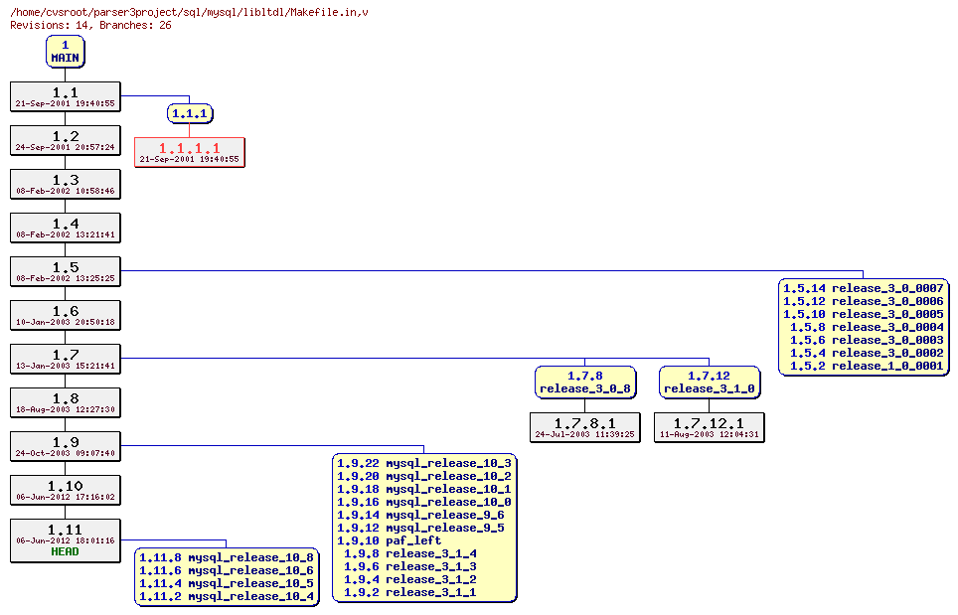Click 1.5.4 release_3_0_0002 branch entry
Screen dimensions: 958x615
[867, 353]
